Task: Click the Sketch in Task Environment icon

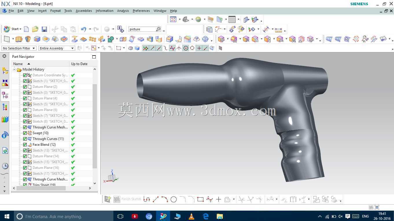Action: coord(108,199)
